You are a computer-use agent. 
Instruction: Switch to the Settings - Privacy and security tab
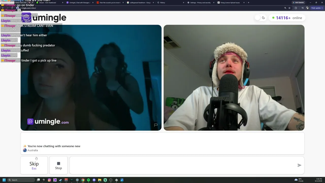[201, 3]
